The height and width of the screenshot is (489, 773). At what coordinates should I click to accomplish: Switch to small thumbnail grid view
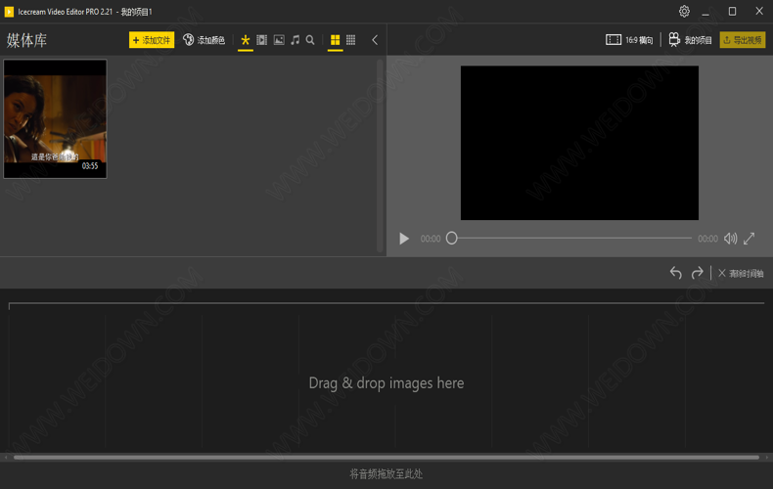[x=350, y=40]
